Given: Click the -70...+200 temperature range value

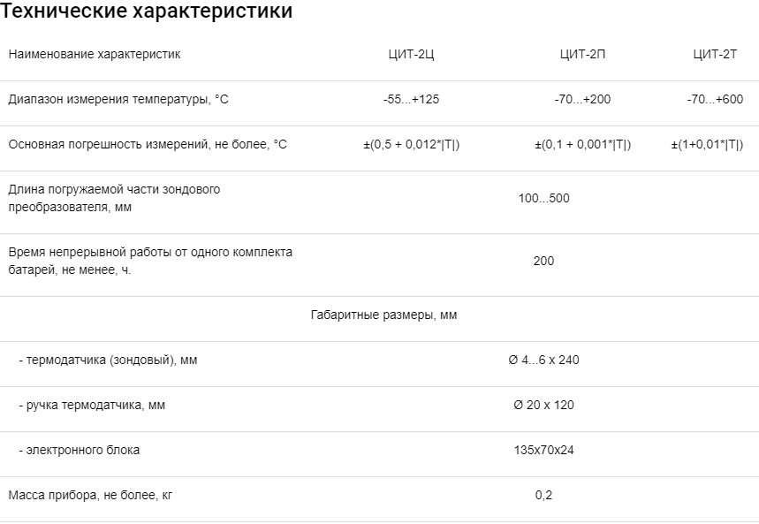Looking at the screenshot, I should 582,100.
